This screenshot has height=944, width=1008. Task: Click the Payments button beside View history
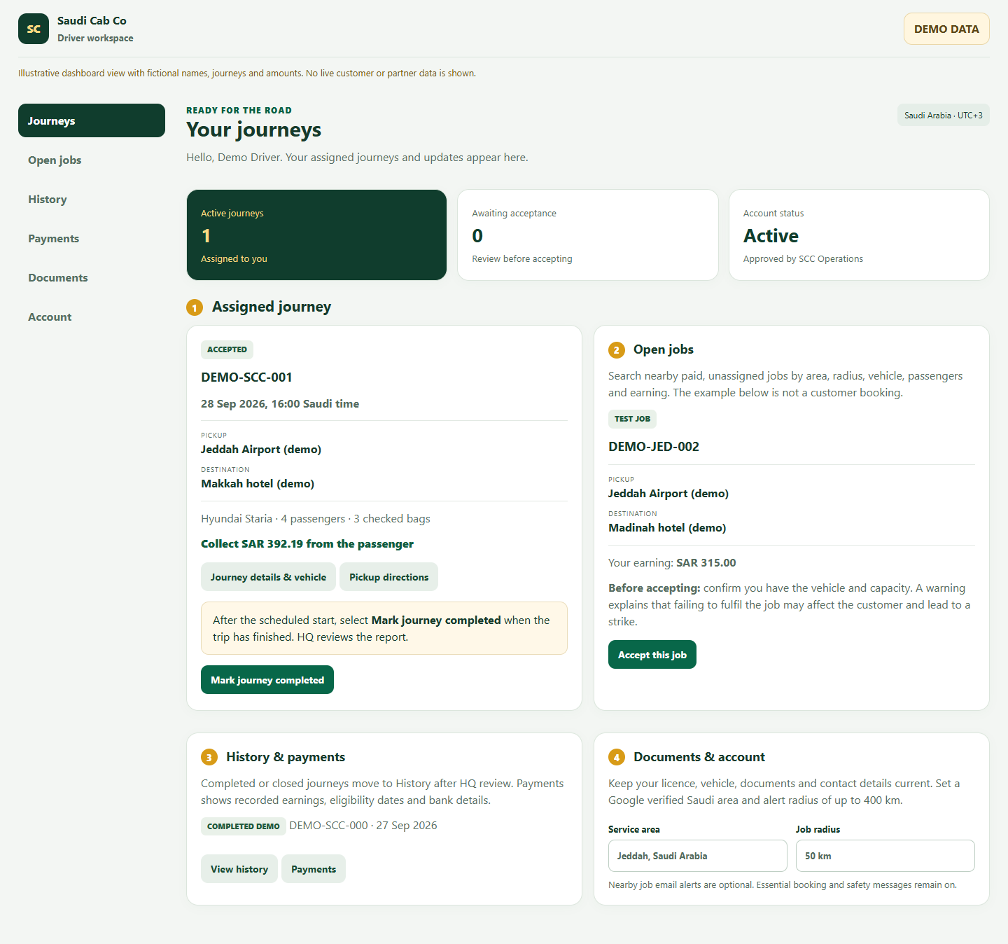coord(314,869)
